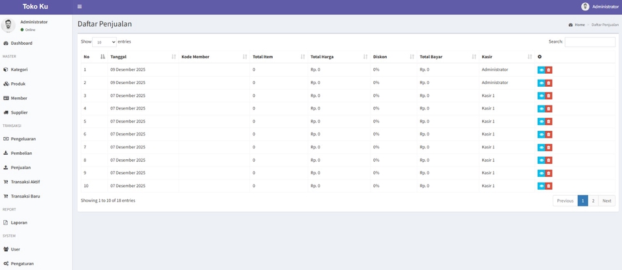Screen dimensions: 622x270
Task: Click the eye icon for row 8
Action: click(541, 160)
